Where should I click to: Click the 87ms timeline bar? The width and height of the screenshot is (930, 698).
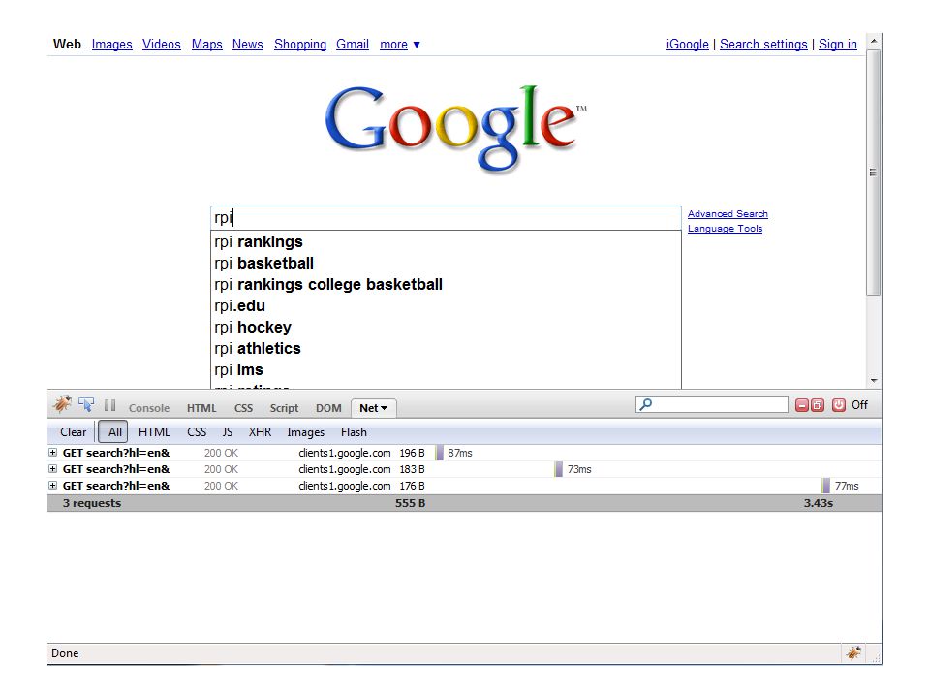pos(440,453)
